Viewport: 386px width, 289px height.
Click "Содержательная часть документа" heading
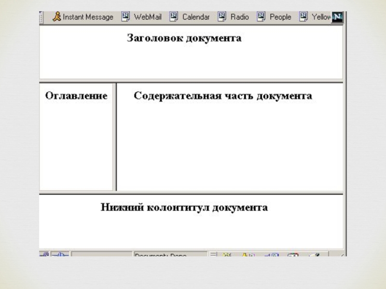tap(223, 95)
